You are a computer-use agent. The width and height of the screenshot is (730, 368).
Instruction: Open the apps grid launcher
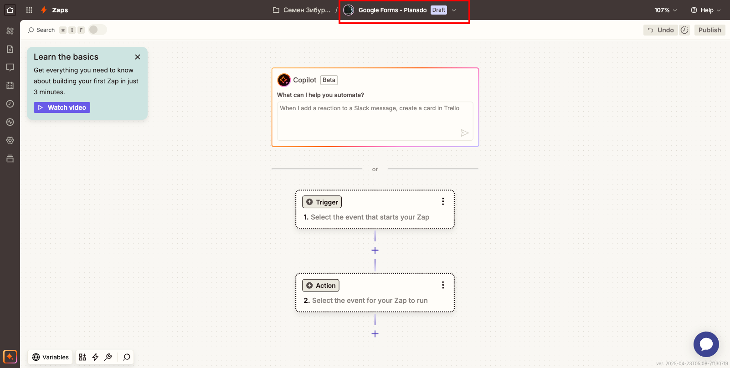tap(29, 10)
